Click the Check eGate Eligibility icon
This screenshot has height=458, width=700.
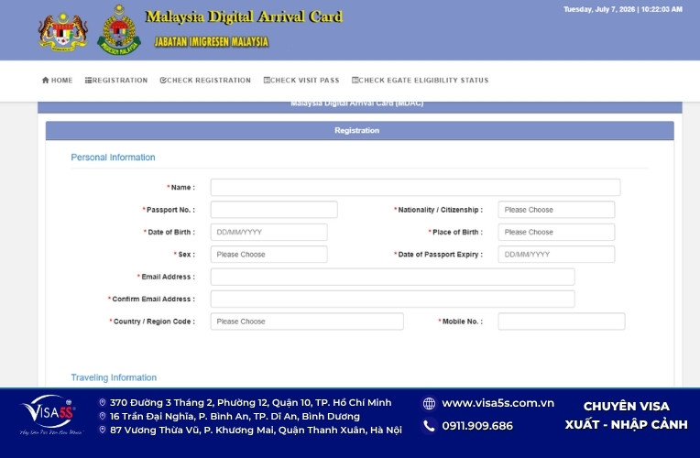(355, 81)
